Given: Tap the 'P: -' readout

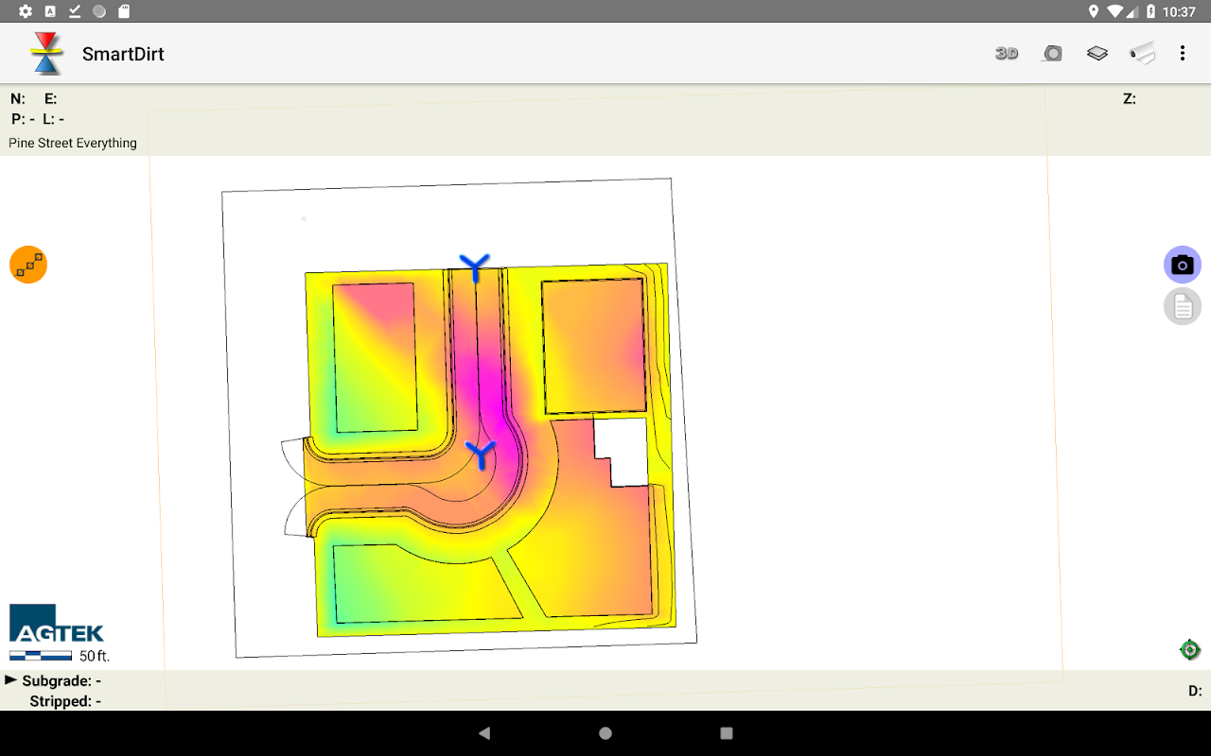Looking at the screenshot, I should 23,119.
